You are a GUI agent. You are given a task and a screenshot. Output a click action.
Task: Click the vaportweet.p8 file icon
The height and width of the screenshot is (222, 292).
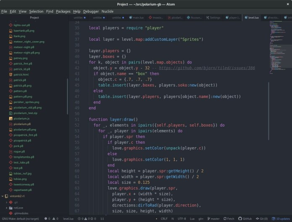coord(11,190)
